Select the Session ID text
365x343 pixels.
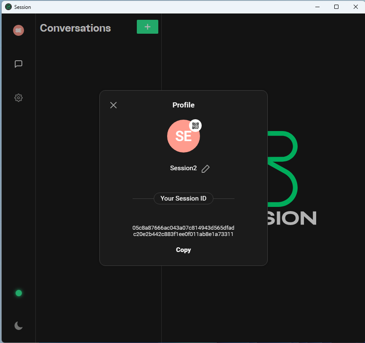184,231
